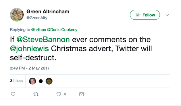Image resolution: width=181 pixels, height=106 pixels.
Task: Open Green Altrincham's profile picture
Action: coord(17,15)
